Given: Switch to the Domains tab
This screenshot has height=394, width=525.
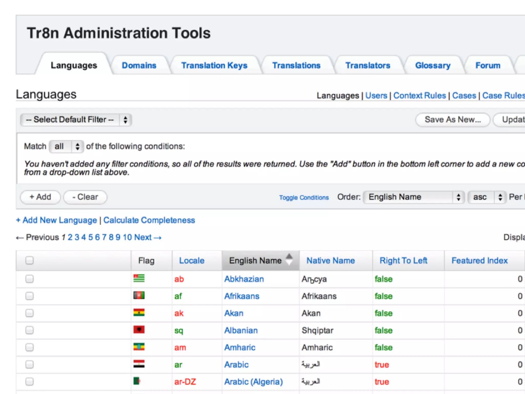Looking at the screenshot, I should point(139,65).
